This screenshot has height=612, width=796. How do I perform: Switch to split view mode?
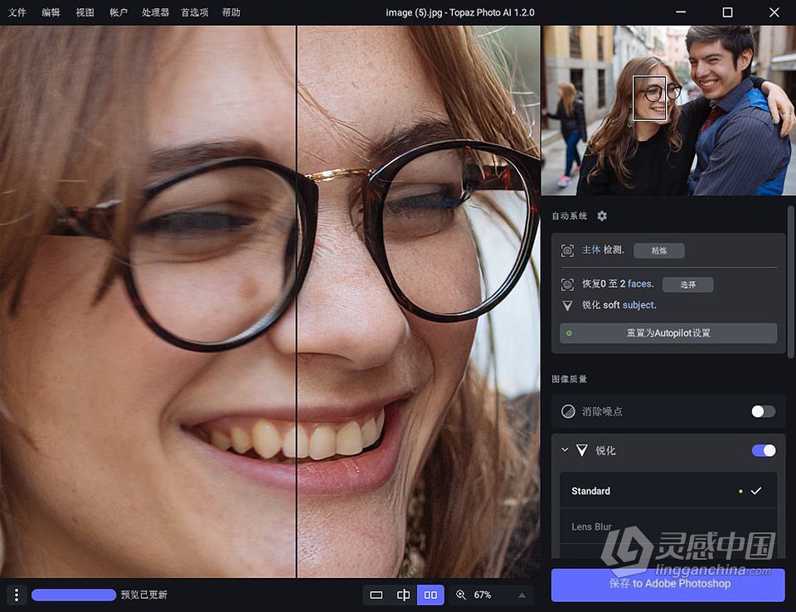(x=404, y=595)
